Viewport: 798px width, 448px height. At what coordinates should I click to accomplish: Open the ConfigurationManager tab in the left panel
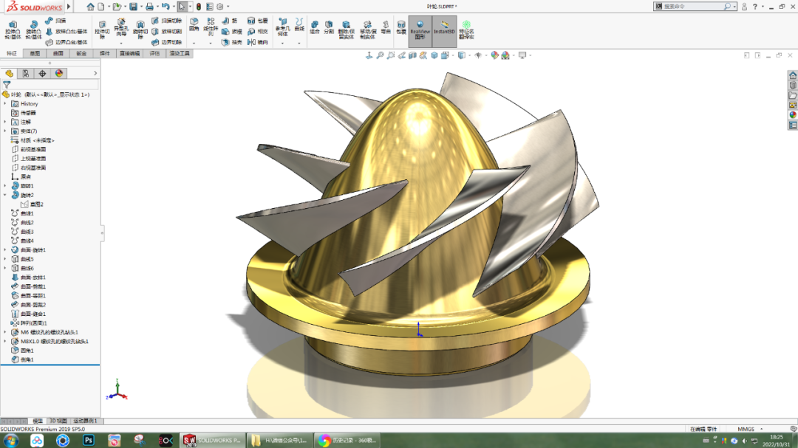tap(26, 73)
